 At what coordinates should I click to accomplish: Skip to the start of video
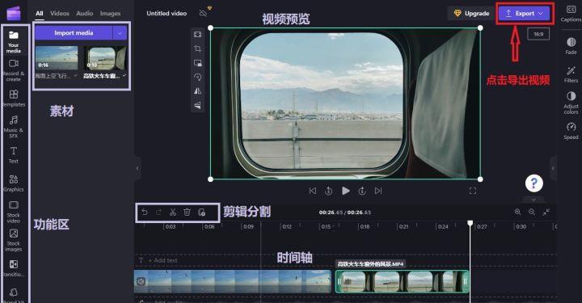click(x=313, y=191)
